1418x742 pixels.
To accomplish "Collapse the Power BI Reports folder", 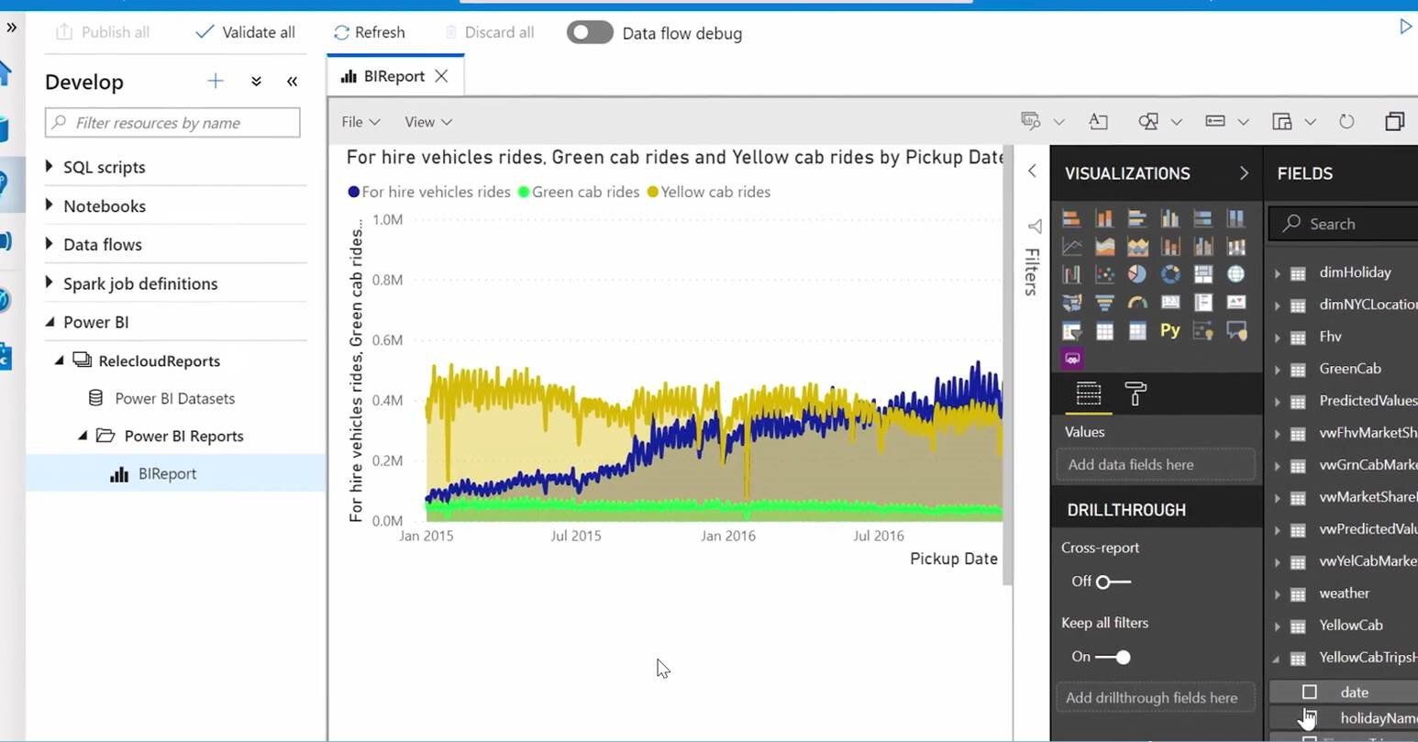I will [83, 436].
